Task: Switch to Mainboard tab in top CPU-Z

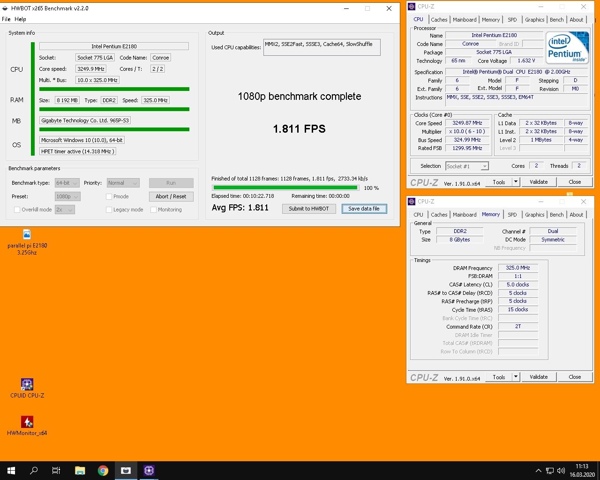Action: pyautogui.click(x=465, y=20)
